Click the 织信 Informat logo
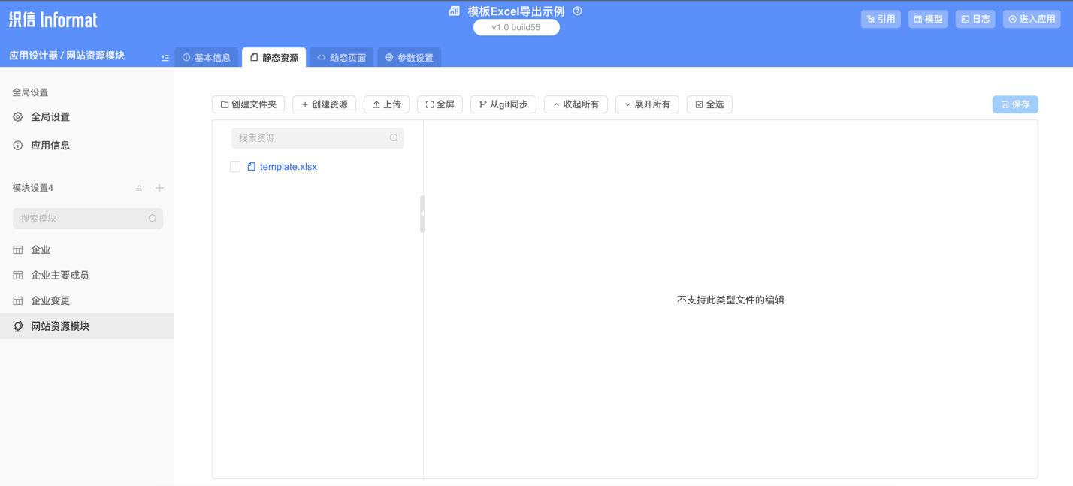Screen dimensions: 1073x486 tap(53, 20)
